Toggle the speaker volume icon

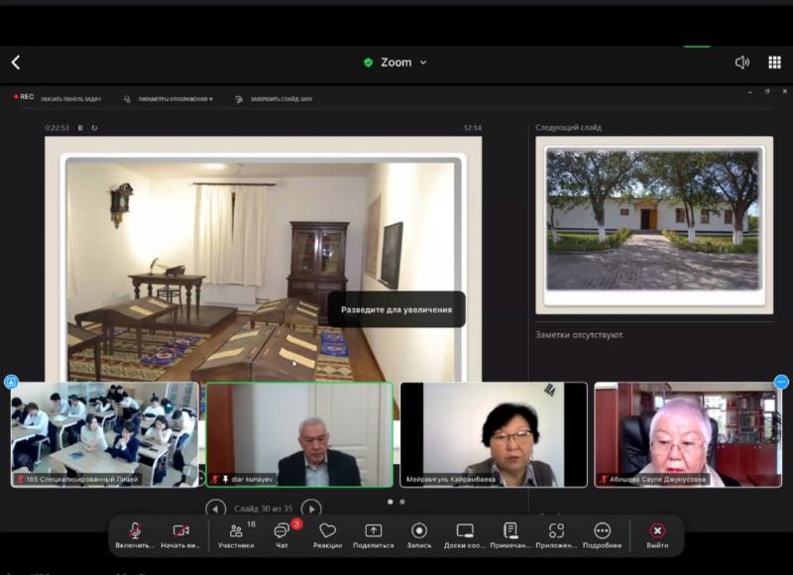[741, 62]
